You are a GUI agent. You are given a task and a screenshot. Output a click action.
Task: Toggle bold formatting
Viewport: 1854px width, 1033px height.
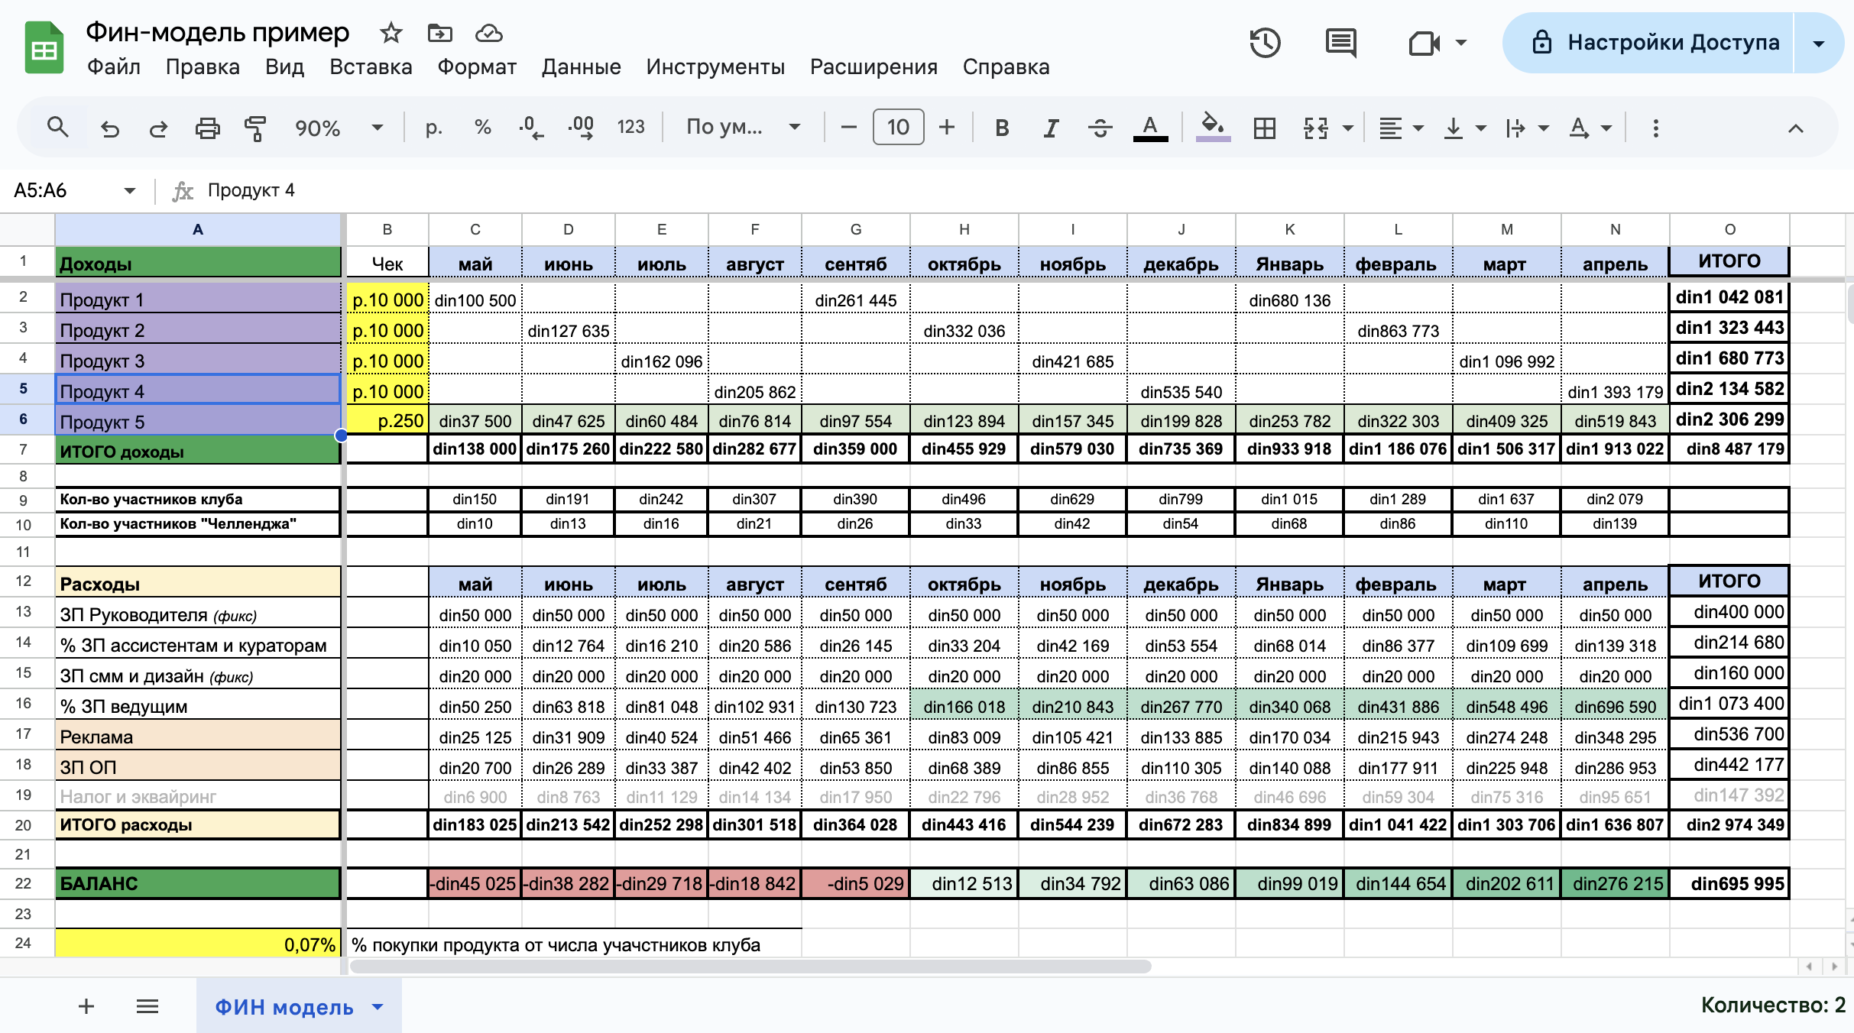1001,128
